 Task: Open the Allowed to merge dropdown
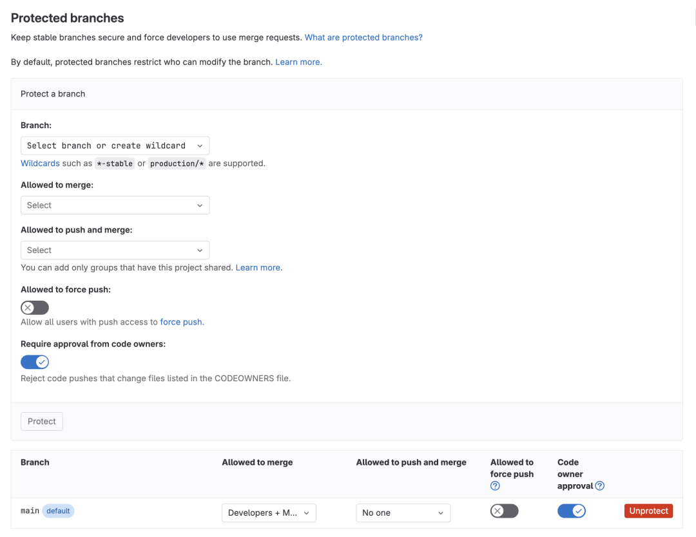coord(115,205)
